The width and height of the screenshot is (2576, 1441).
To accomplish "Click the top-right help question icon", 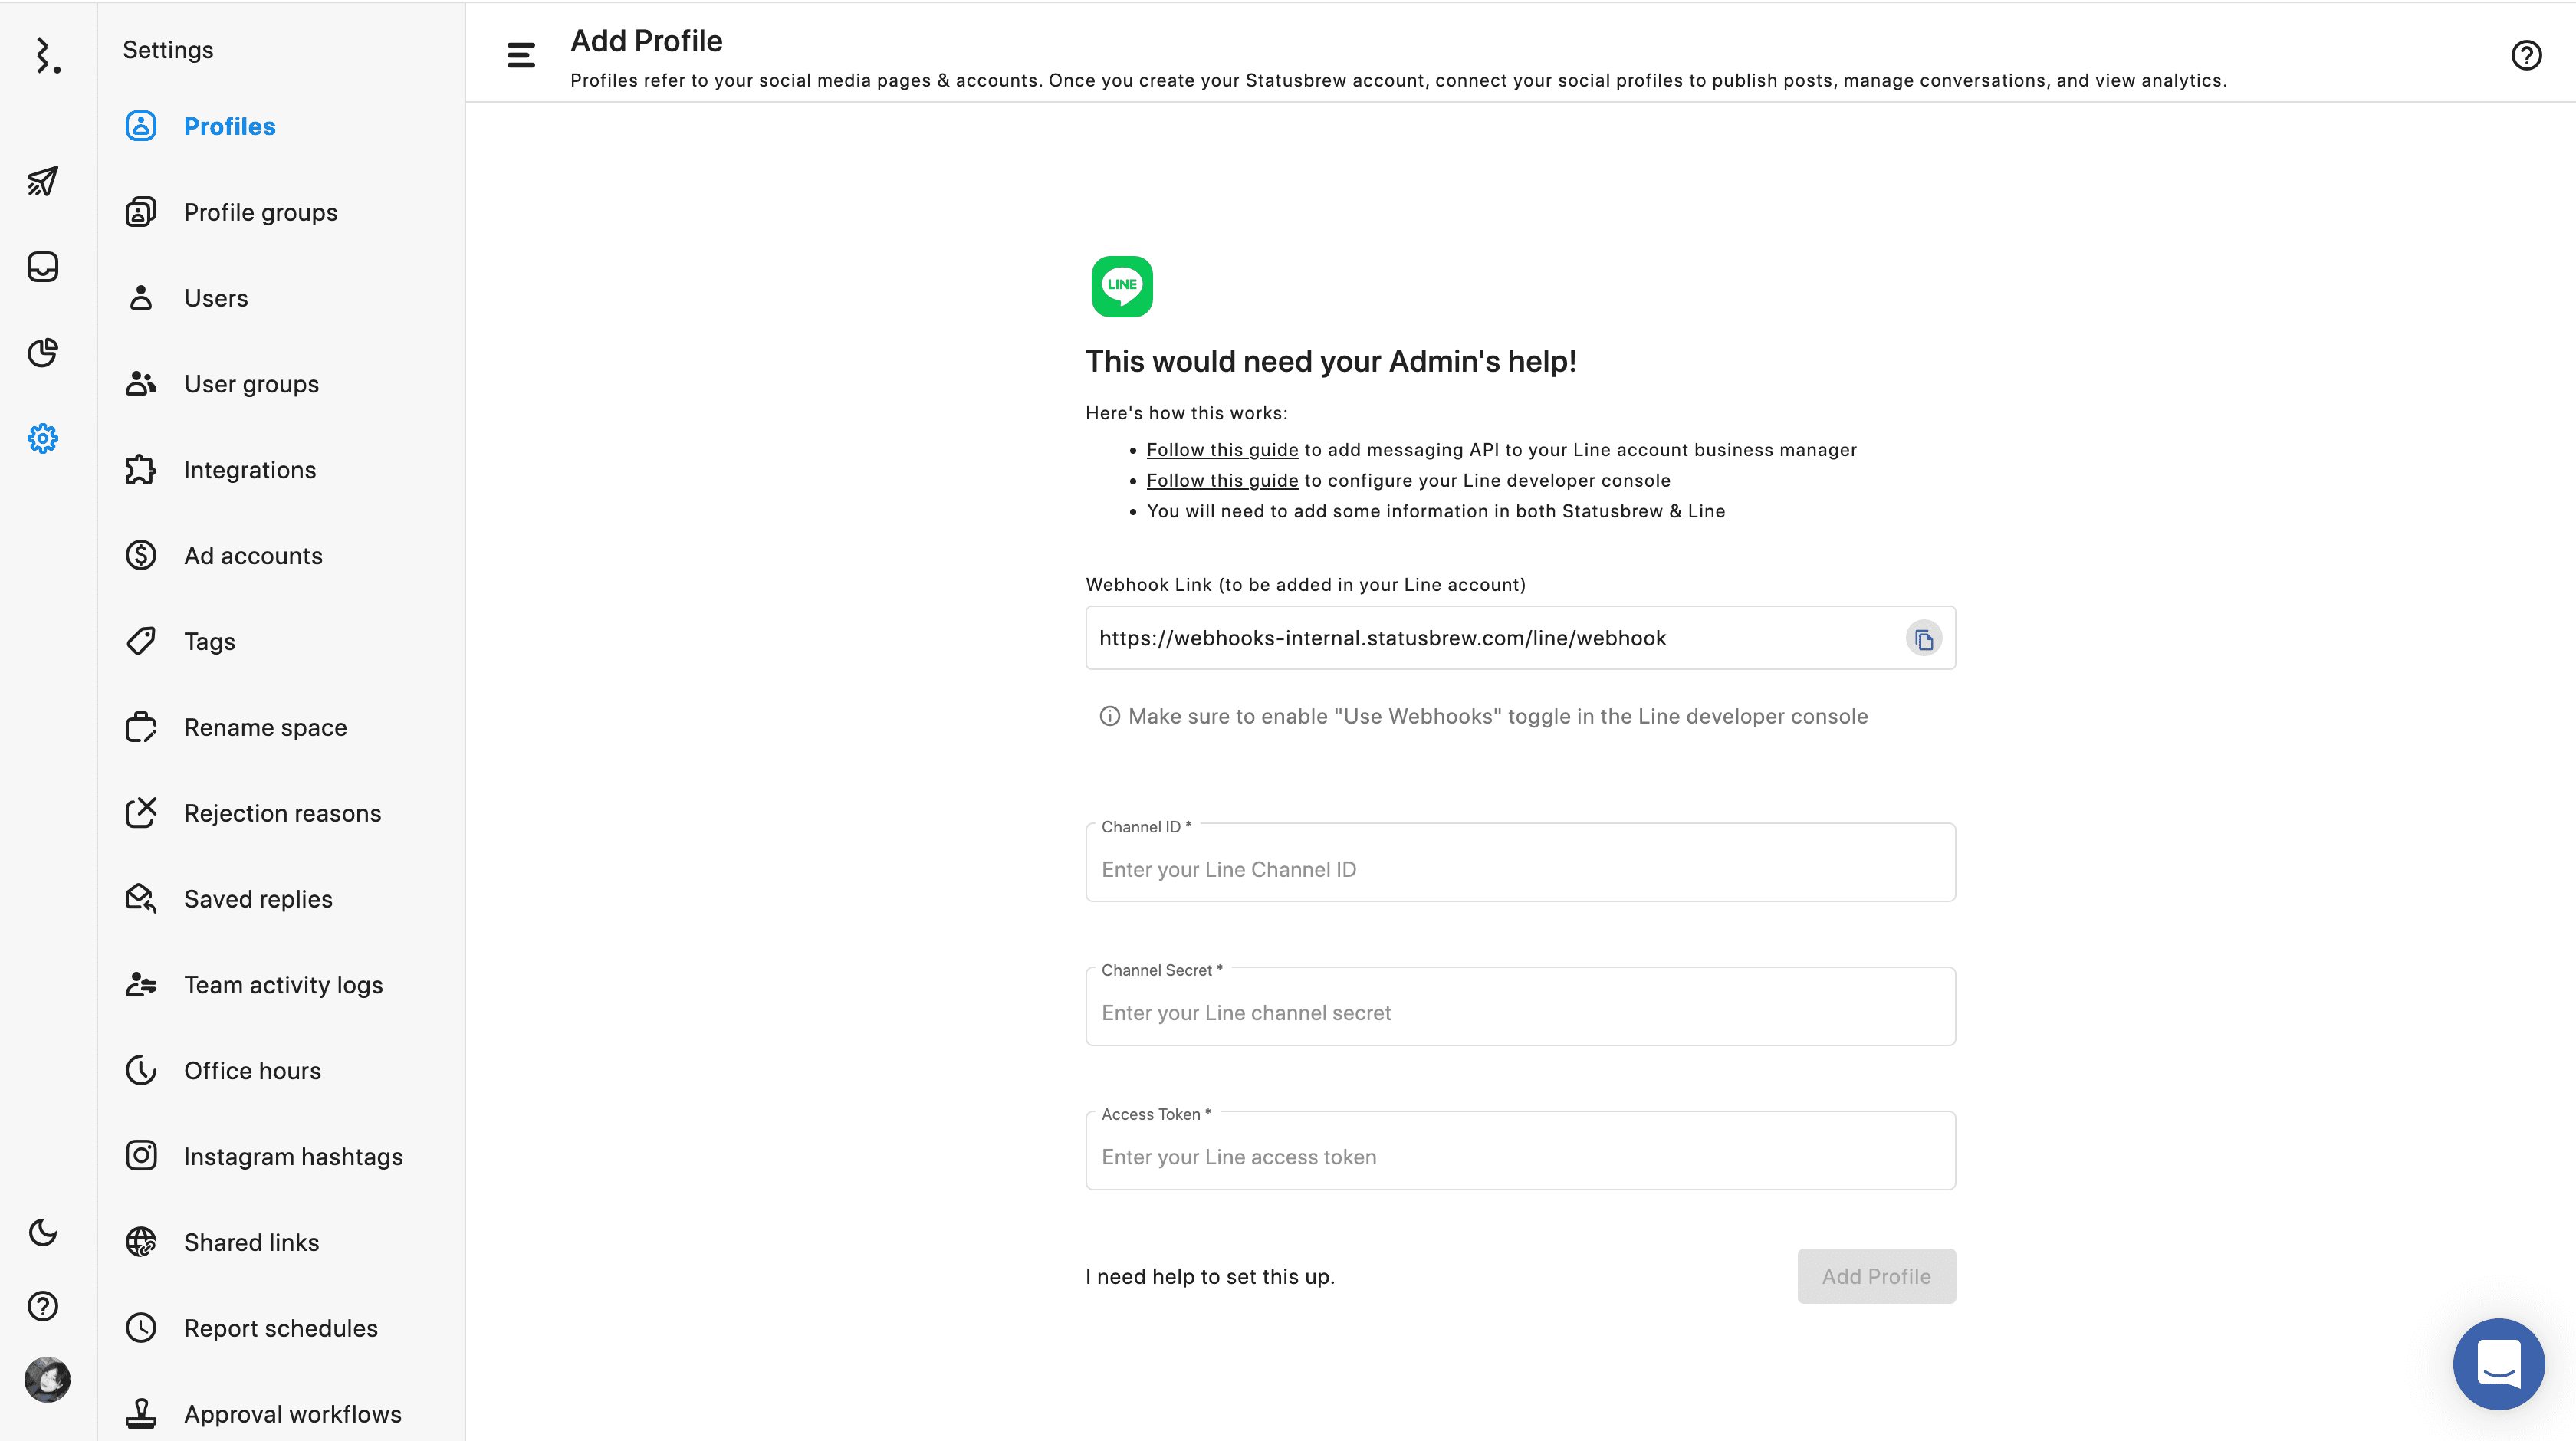I will tap(2526, 55).
